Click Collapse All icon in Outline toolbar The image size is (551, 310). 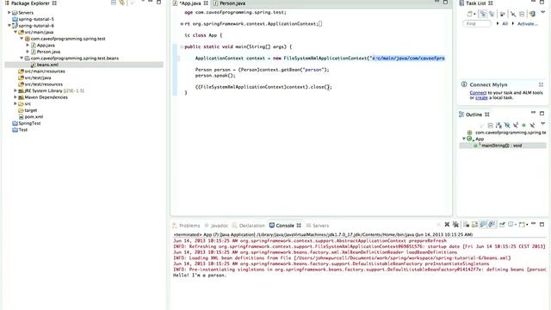pyautogui.click(x=491, y=126)
